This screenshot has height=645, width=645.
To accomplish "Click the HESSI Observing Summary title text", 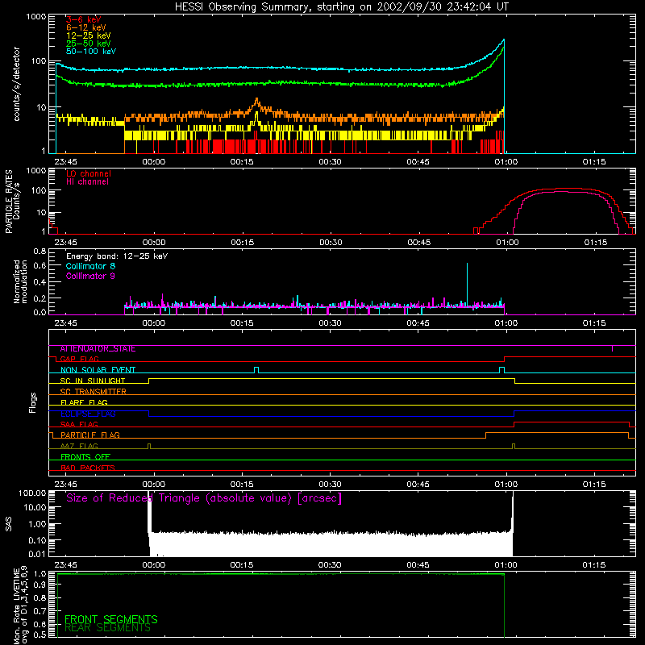I will (x=341, y=7).
